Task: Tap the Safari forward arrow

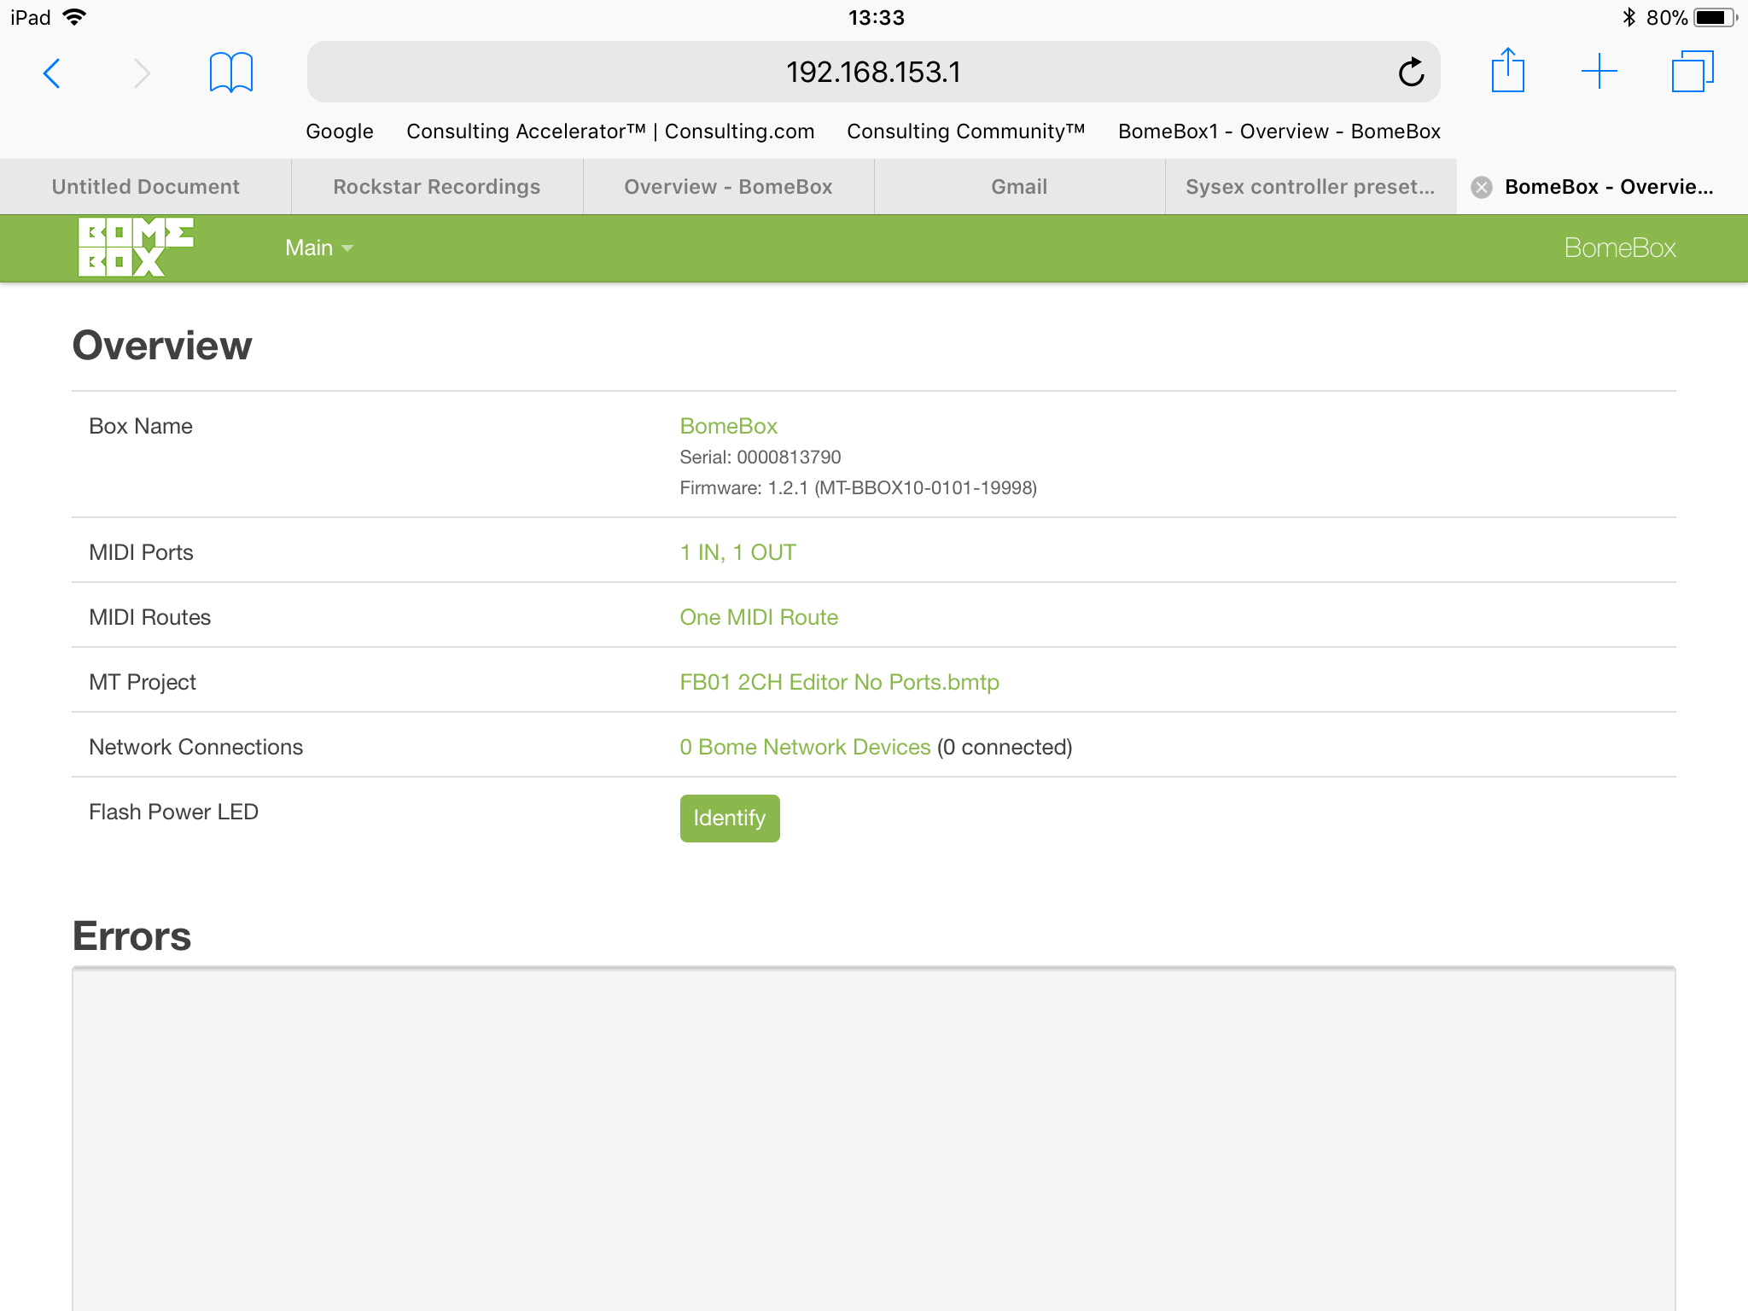Action: coord(143,73)
